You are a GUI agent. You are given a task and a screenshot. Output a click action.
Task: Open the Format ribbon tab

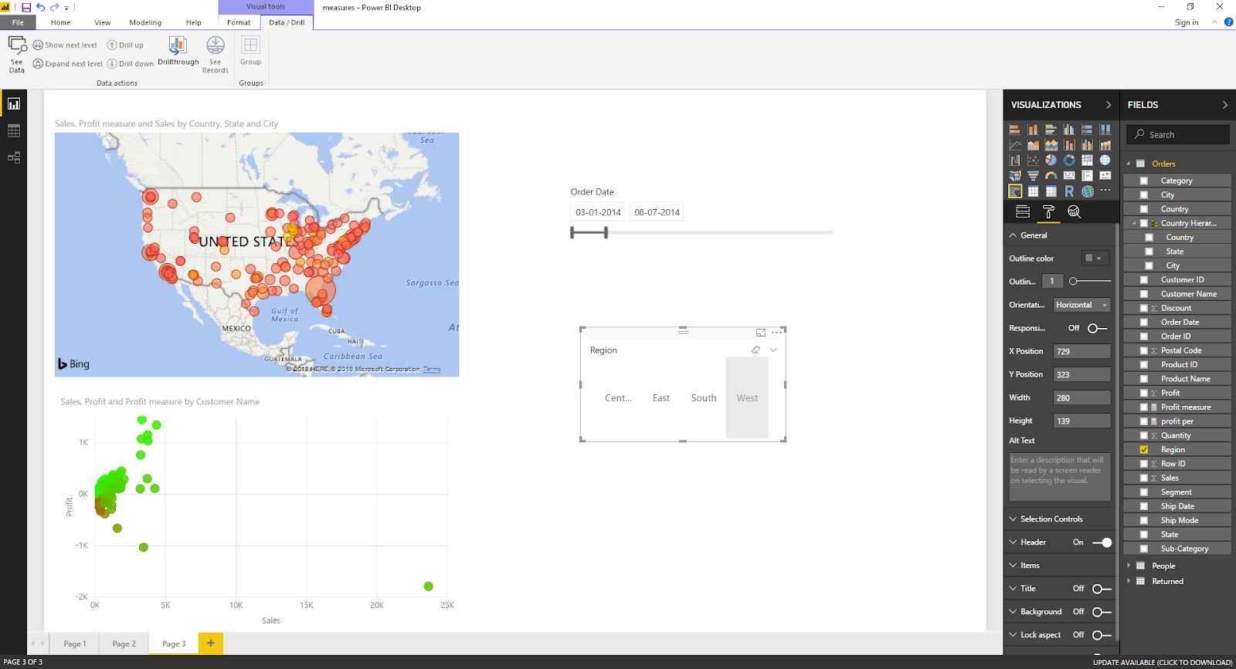click(x=239, y=22)
